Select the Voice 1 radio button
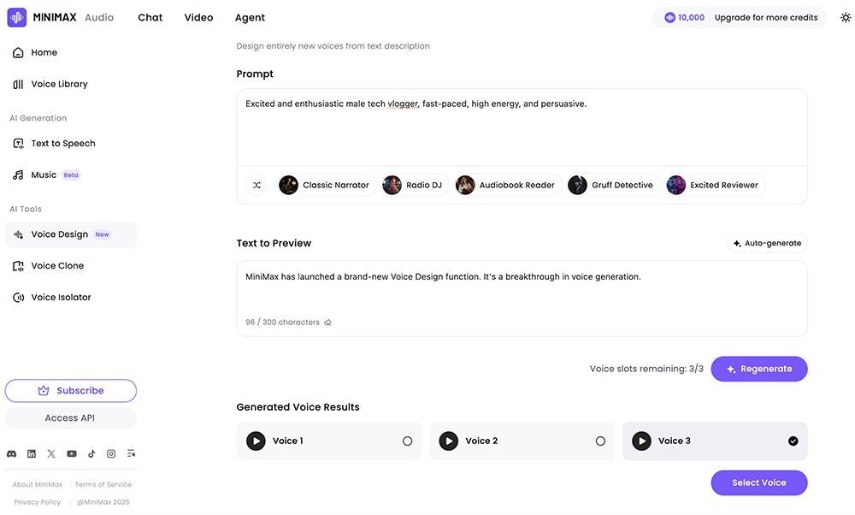 click(407, 441)
